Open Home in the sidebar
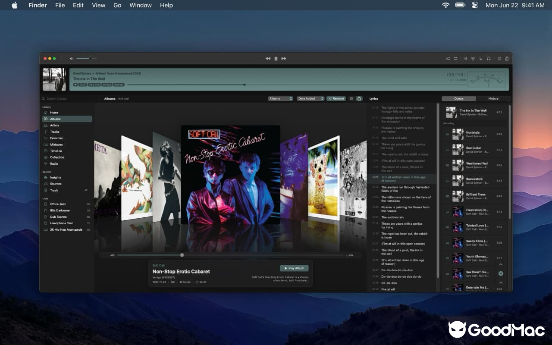 pos(67,113)
